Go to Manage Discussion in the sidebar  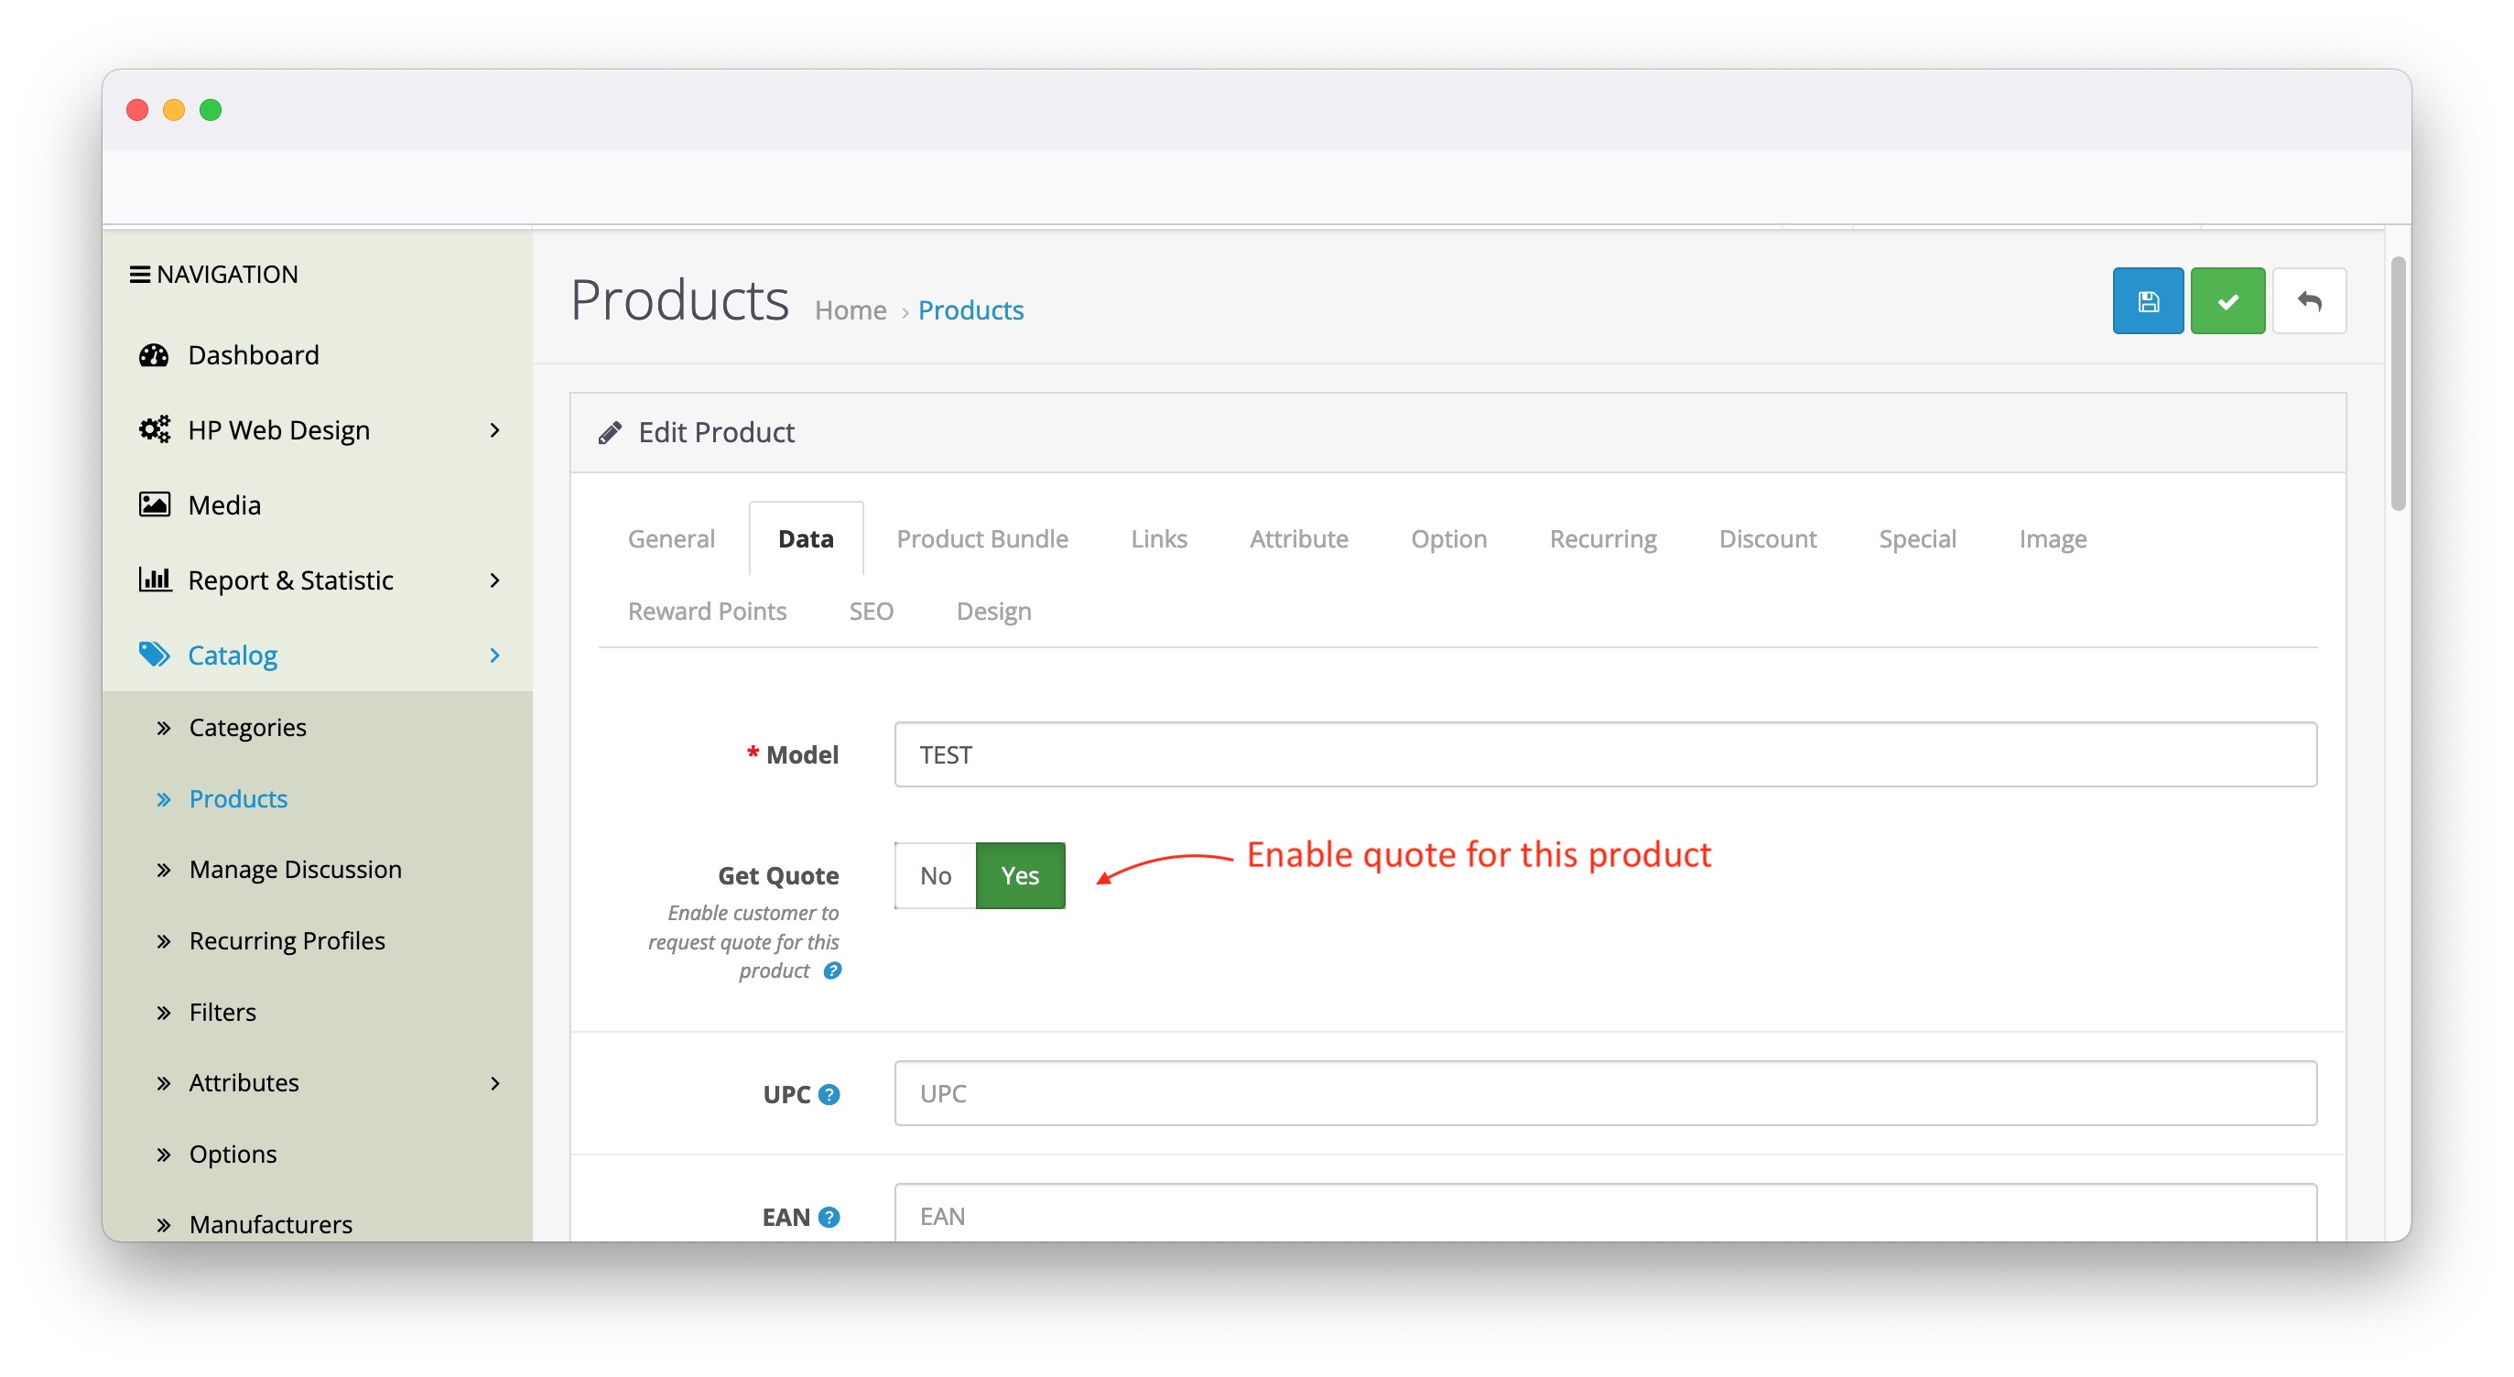pos(295,869)
